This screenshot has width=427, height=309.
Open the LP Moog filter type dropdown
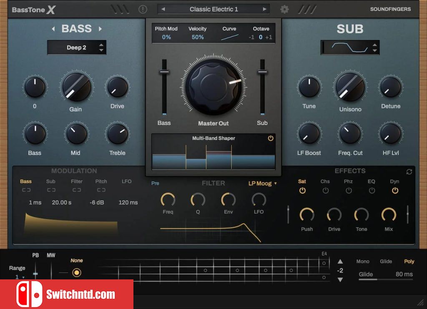pos(263,183)
